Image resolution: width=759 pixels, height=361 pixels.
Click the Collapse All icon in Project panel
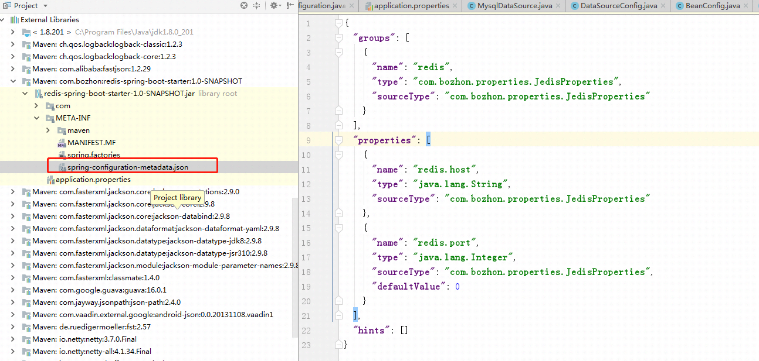click(x=256, y=5)
